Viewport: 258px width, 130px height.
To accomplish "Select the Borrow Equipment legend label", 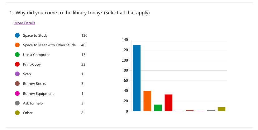I will 38,94.
